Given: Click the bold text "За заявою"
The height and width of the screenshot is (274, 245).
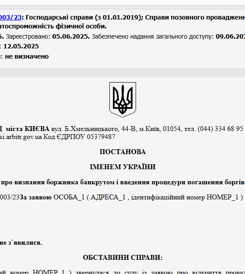Looking at the screenshot, I should 36,197.
